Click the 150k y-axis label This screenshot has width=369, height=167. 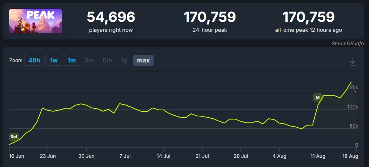pyautogui.click(x=353, y=88)
